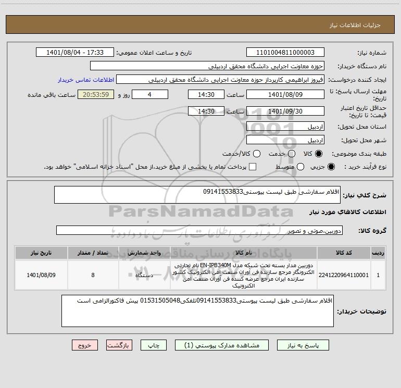Click the چاپ print button
Screen dimensions: 401x388
[154, 345]
